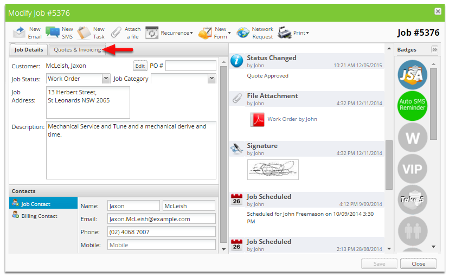The height and width of the screenshot is (277, 449).
Task: Click the 'Scheduled for John Freemason' text
Action: click(310, 217)
